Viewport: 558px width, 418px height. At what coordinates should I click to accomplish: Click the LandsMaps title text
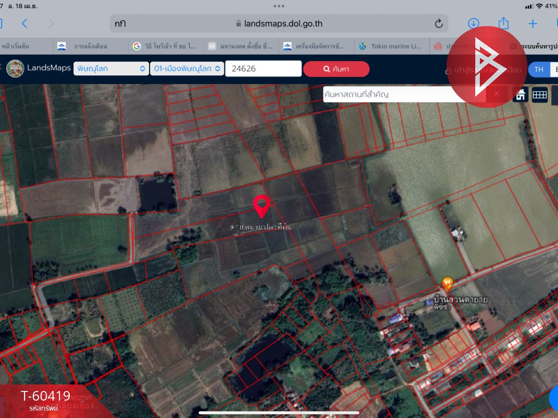coord(49,68)
